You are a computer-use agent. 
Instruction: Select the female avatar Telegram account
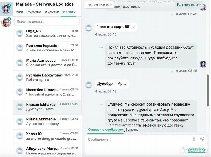click(6, 9)
